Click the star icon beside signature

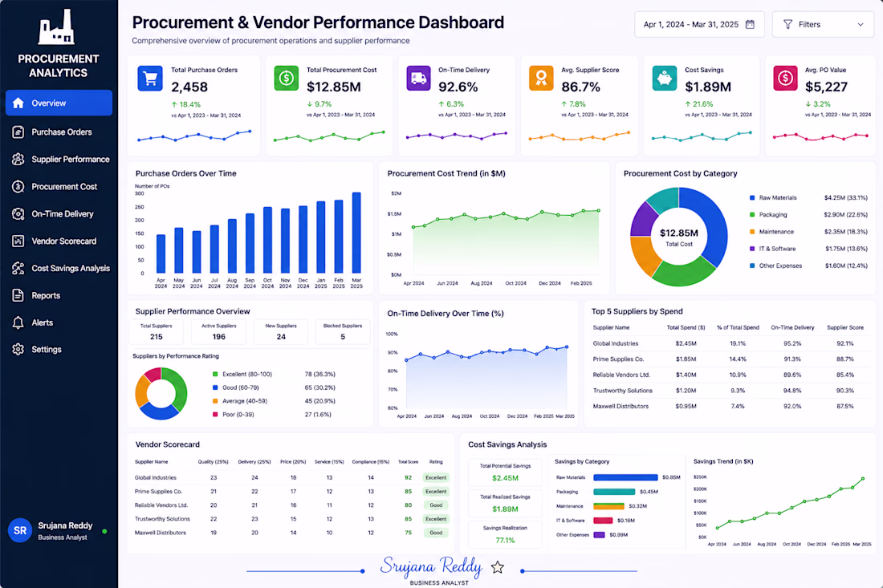(x=497, y=567)
